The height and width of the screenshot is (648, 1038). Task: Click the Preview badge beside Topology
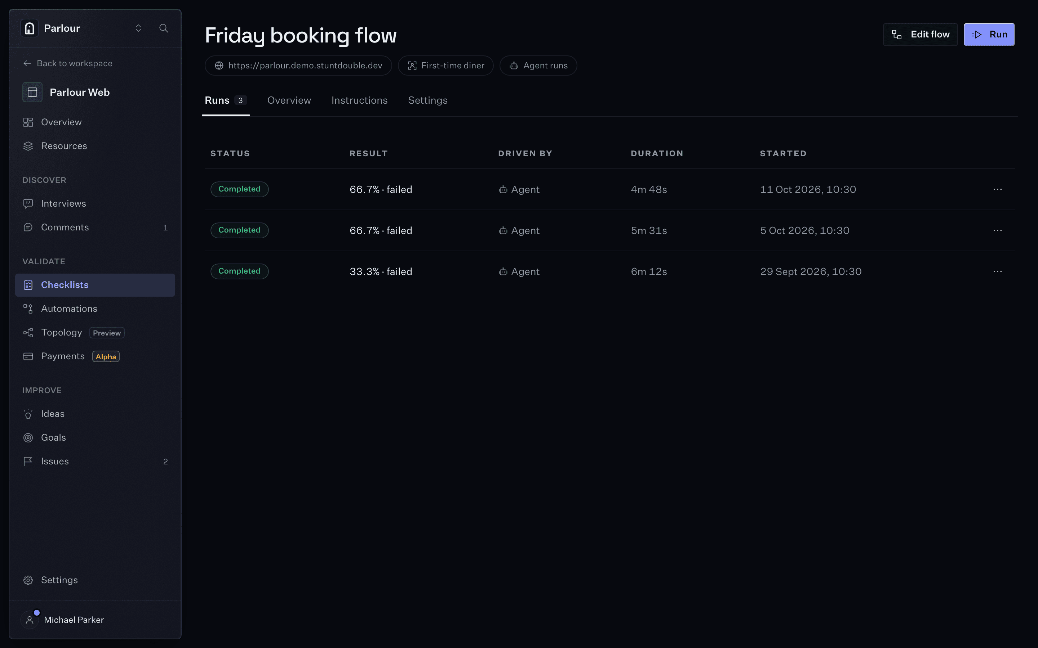pos(107,333)
